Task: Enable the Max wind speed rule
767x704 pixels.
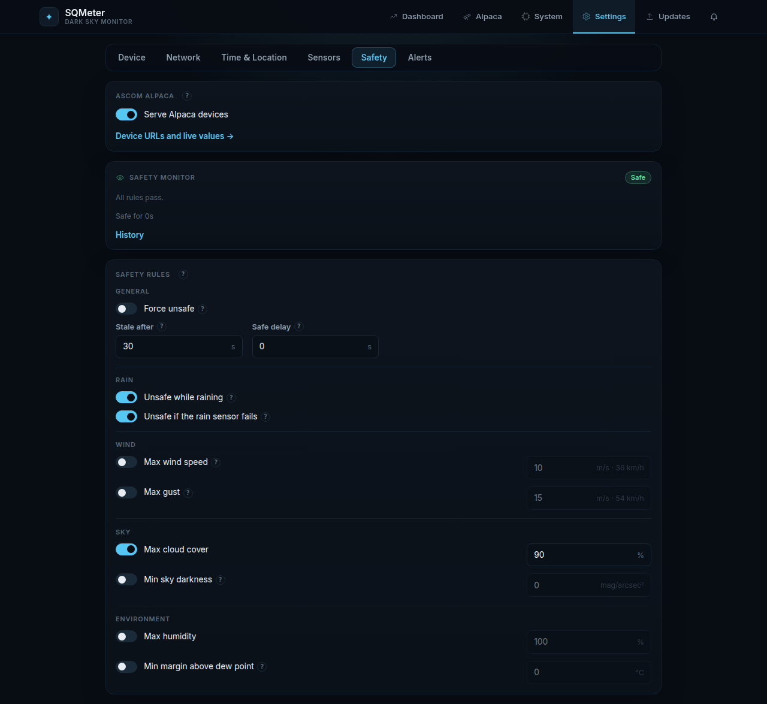Action: coord(126,462)
